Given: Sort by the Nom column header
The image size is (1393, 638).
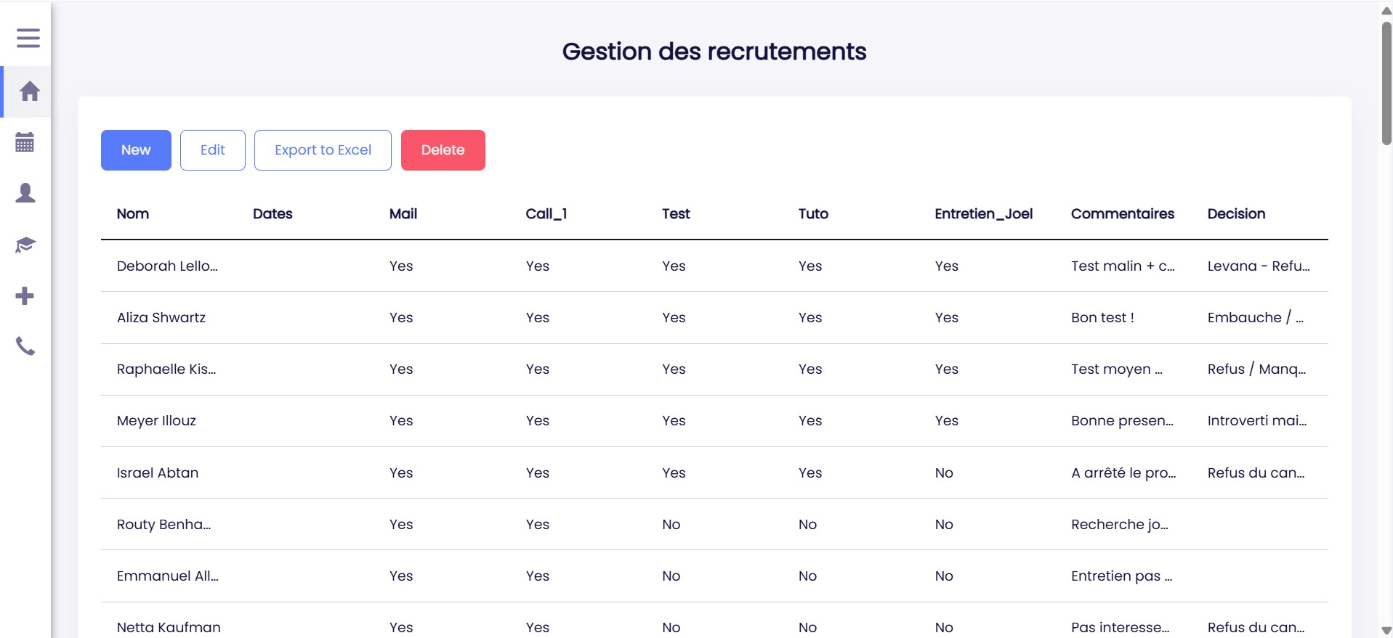Looking at the screenshot, I should click(x=133, y=214).
